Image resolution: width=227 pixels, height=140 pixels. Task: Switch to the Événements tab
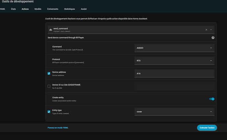(x=53, y=9)
